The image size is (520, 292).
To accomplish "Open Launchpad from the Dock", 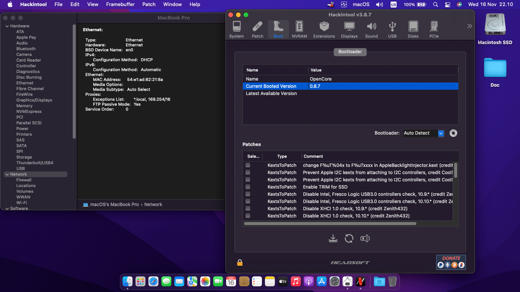I will [x=140, y=281].
